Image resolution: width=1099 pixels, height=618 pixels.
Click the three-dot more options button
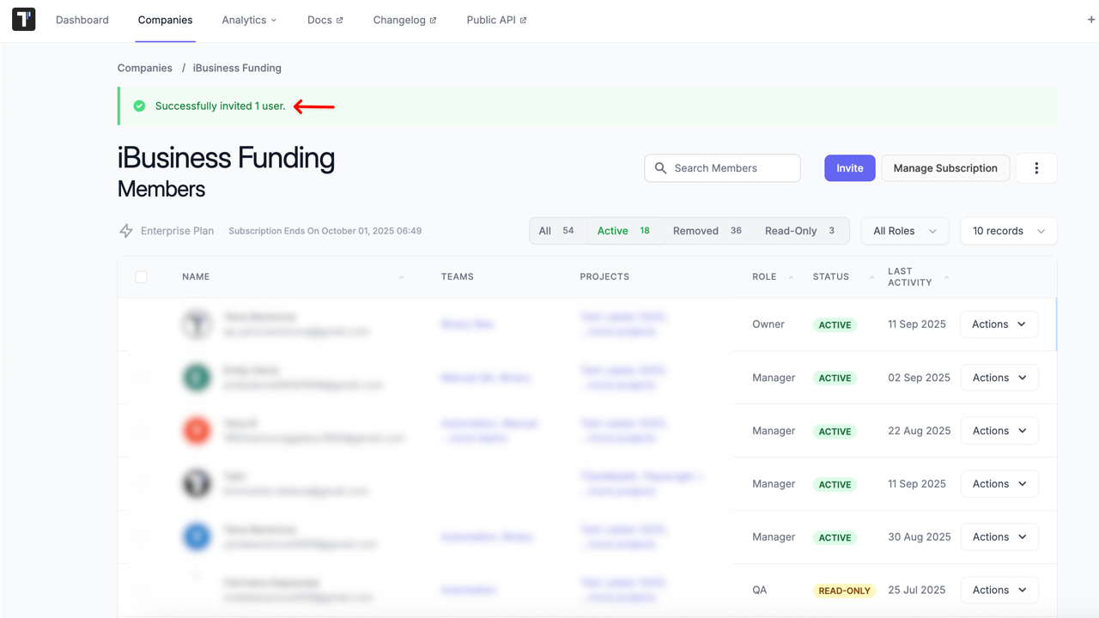pyautogui.click(x=1036, y=168)
